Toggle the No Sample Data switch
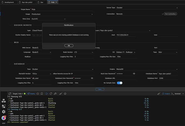Viewport: 185px width, 126px height. click(x=120, y=83)
